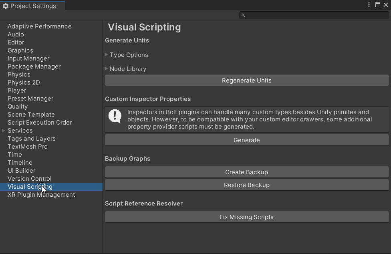
Task: Select Script Execution Order category
Action: [40, 123]
